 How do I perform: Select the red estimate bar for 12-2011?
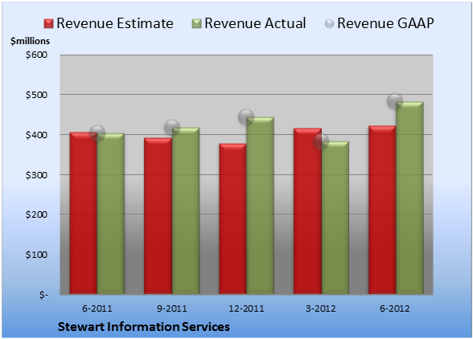coord(232,219)
